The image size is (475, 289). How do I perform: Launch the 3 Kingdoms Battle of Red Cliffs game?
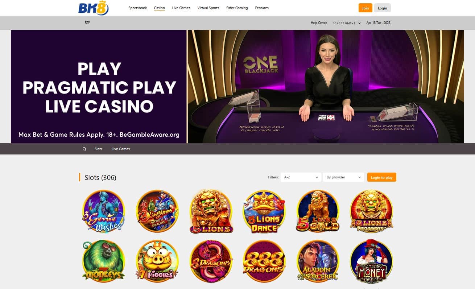(157, 211)
